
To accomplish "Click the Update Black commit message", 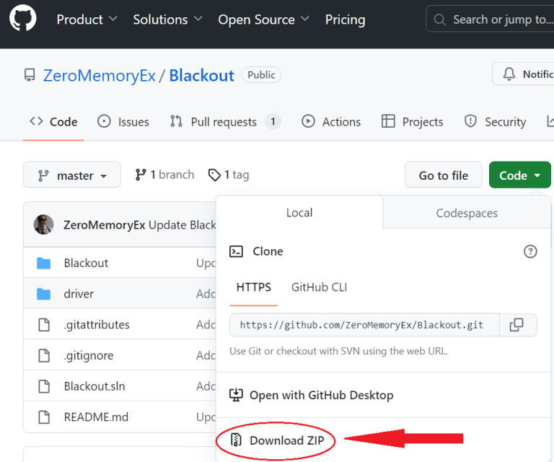I will click(x=183, y=225).
